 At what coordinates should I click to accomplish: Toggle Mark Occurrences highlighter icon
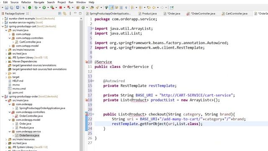point(112,8)
